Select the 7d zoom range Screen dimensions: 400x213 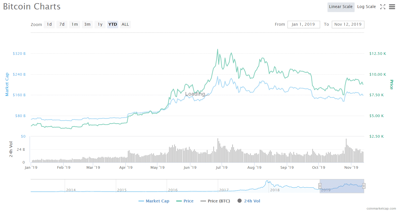click(62, 25)
